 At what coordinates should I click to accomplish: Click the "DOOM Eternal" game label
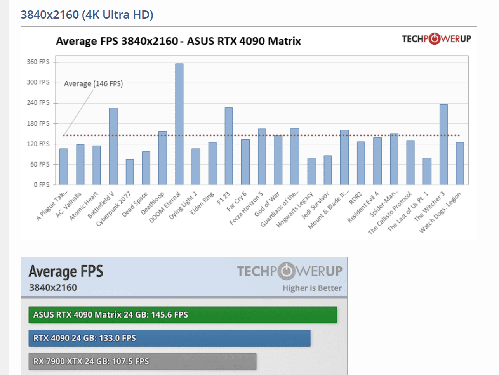(165, 207)
